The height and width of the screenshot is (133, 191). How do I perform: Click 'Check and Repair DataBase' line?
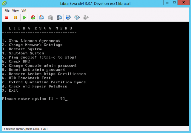coord(35,86)
